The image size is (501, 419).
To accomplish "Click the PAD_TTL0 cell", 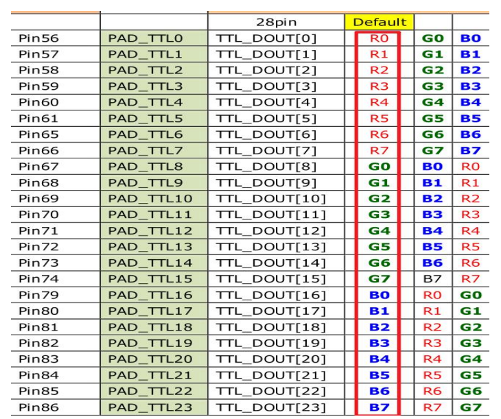I will (154, 38).
